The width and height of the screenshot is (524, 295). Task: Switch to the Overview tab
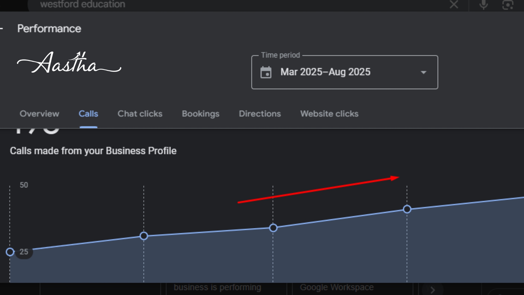click(x=39, y=114)
